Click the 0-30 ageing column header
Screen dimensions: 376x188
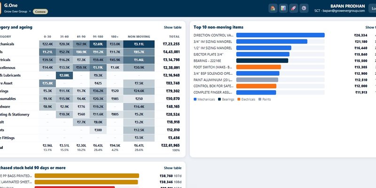point(47,37)
